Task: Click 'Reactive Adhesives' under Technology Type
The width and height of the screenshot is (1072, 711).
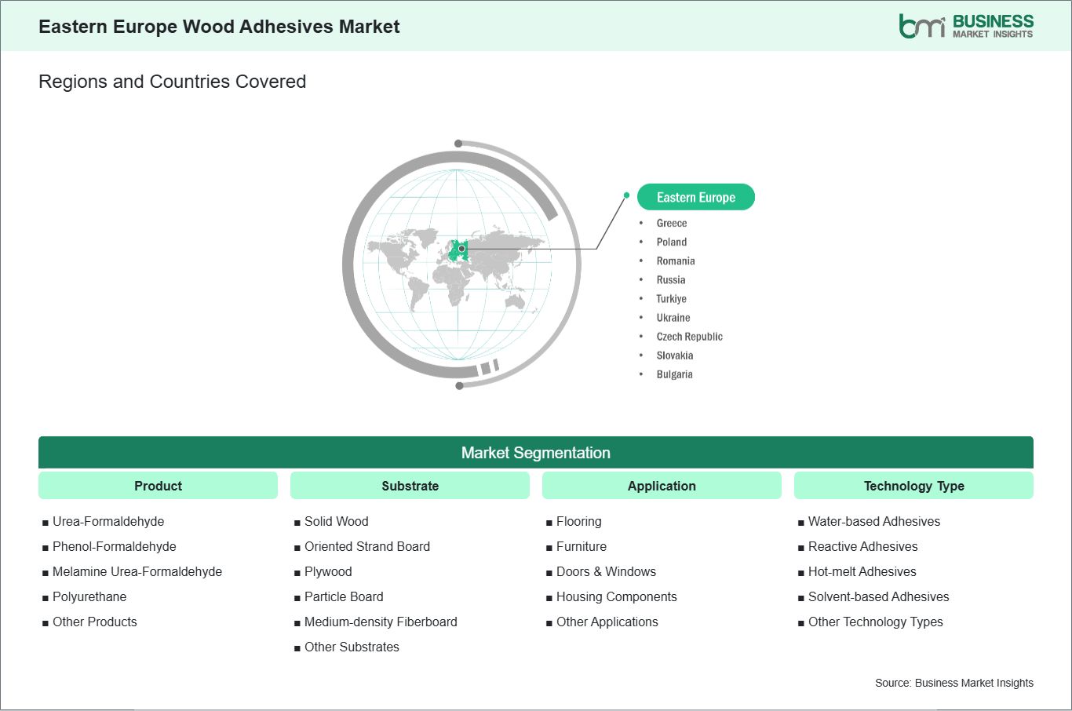Action: 863,546
